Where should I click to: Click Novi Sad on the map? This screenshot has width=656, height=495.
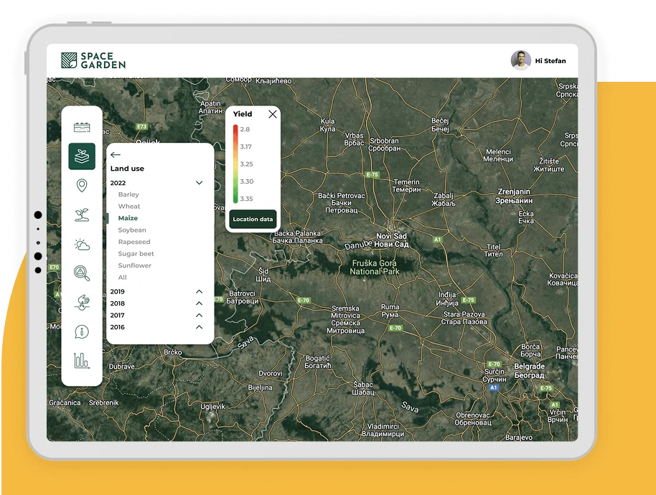(x=392, y=240)
